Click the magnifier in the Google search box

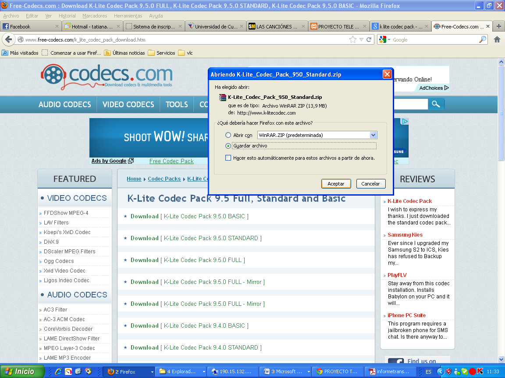[x=483, y=39]
